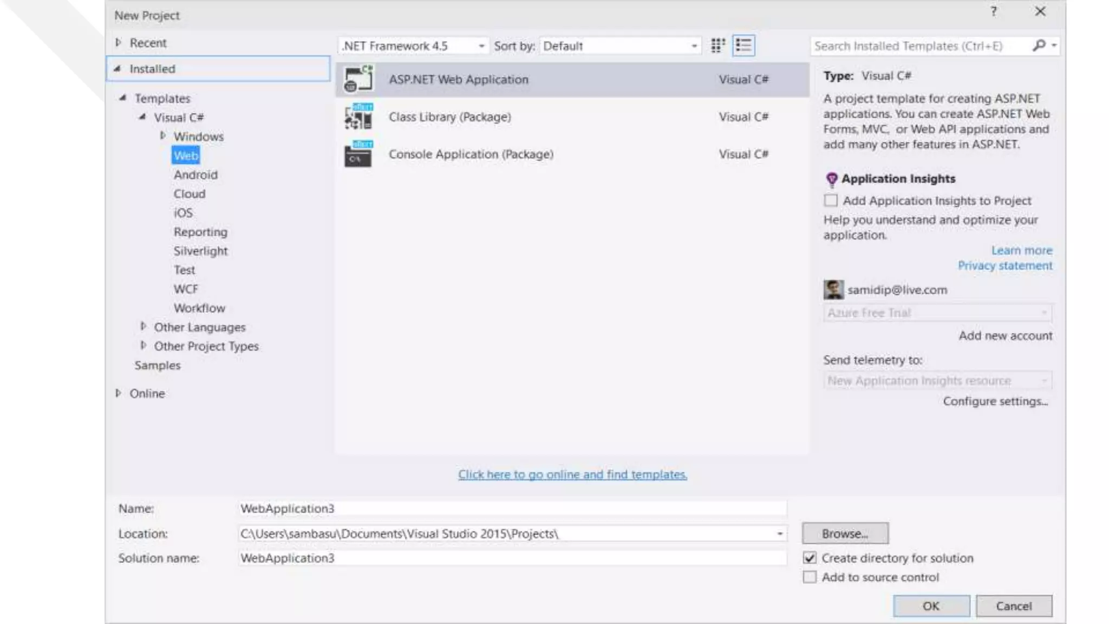Select the WCF category
This screenshot has width=1109, height=624.
[186, 289]
